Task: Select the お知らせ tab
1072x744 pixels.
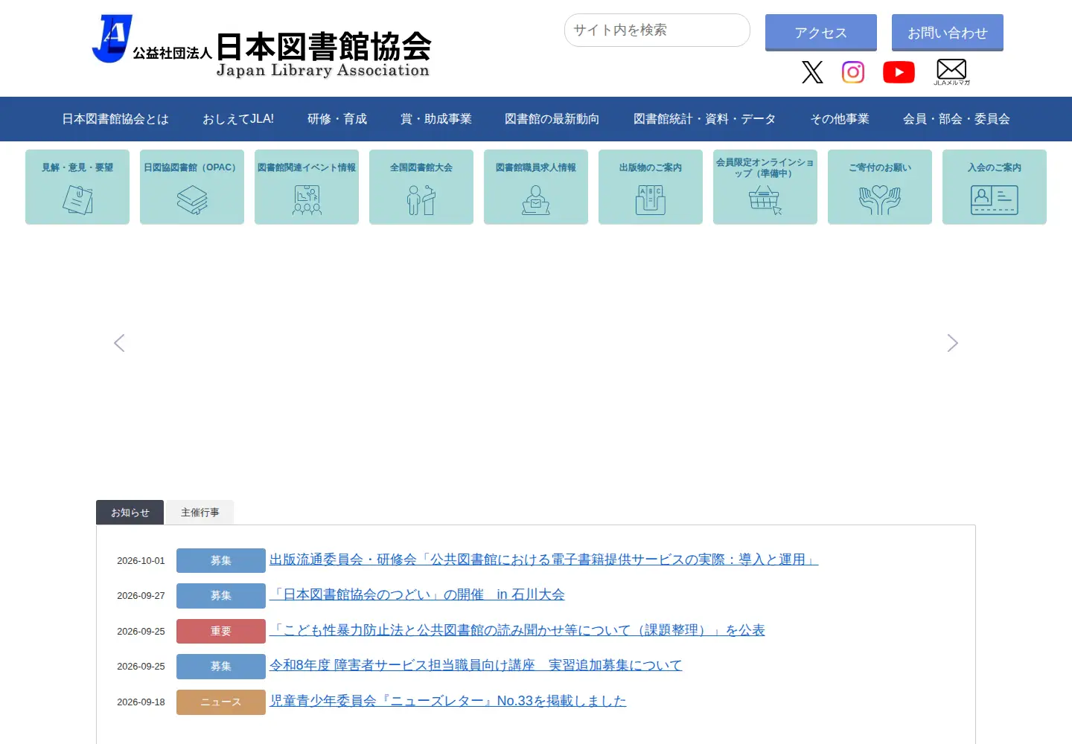Action: [x=130, y=513]
